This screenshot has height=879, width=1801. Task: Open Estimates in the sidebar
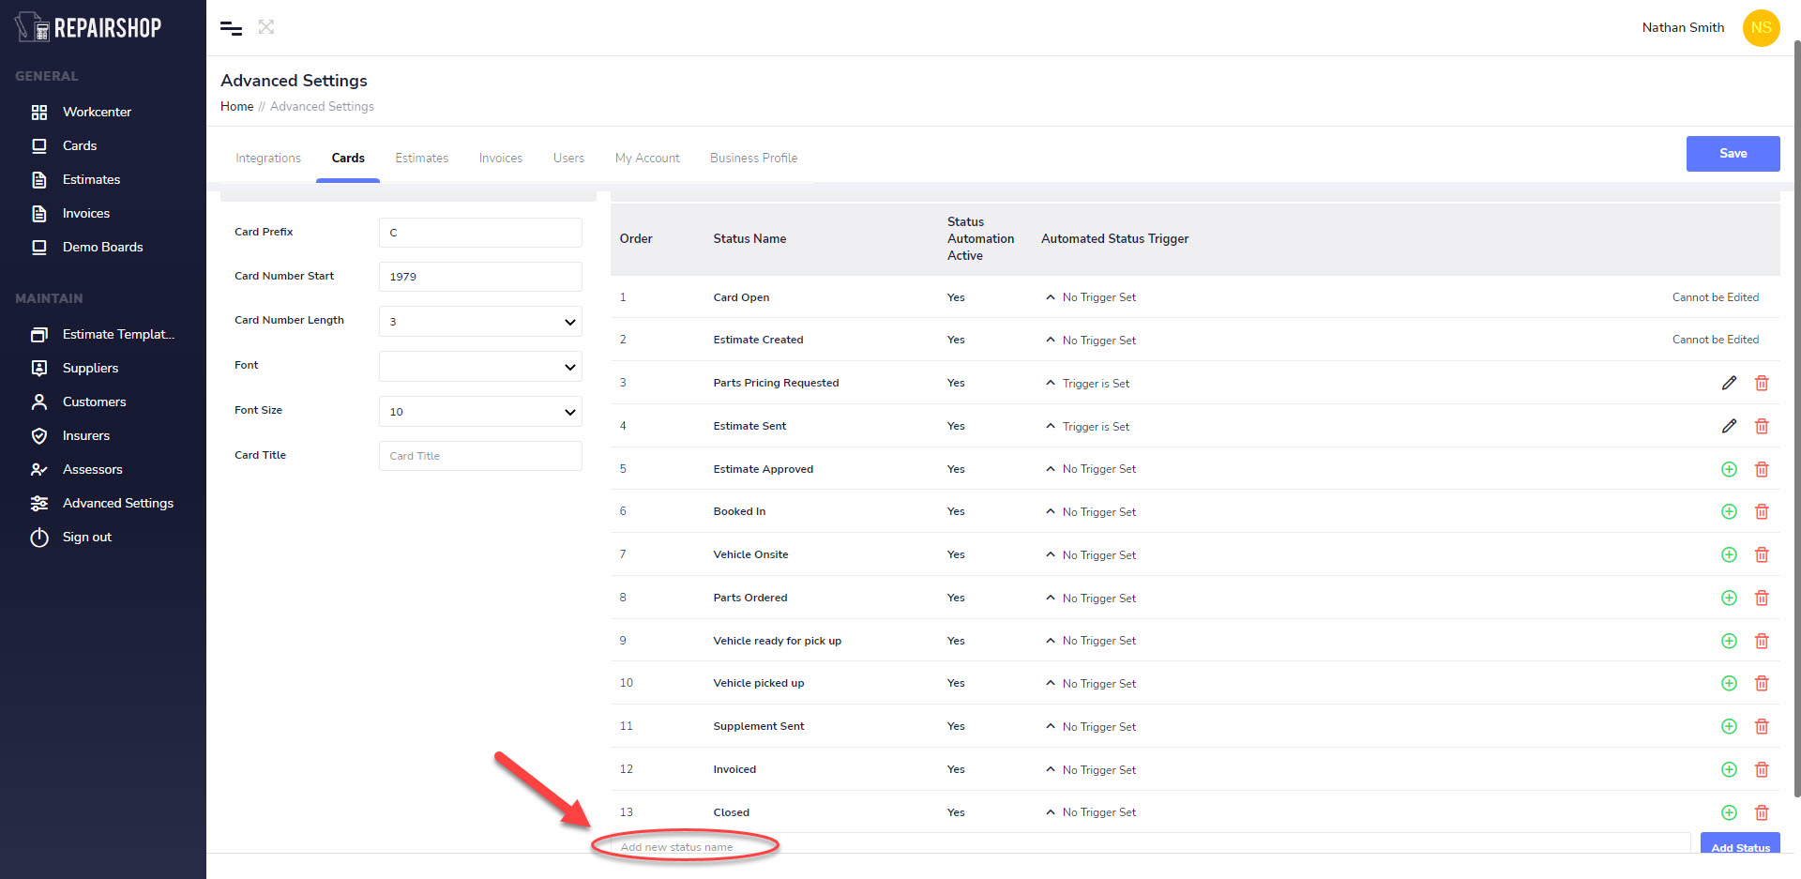point(91,179)
